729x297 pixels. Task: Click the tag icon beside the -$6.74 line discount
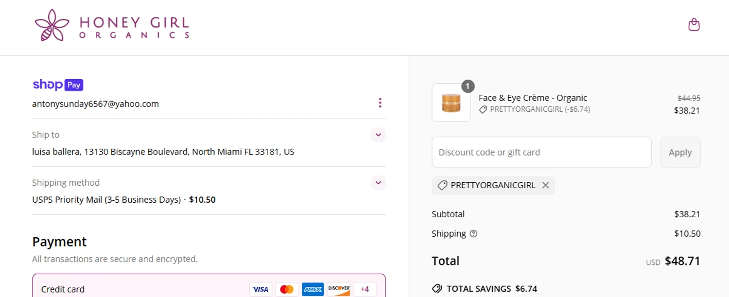point(483,110)
